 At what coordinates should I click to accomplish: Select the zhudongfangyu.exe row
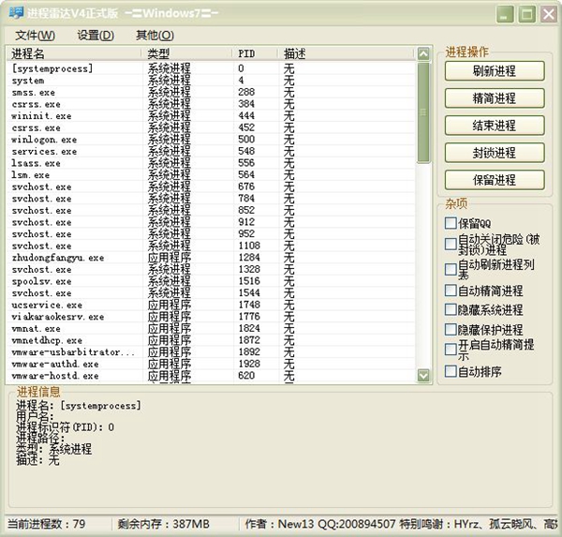(211, 258)
